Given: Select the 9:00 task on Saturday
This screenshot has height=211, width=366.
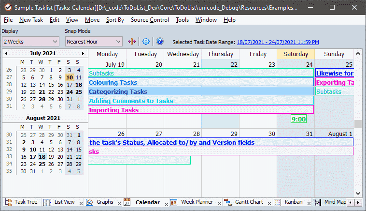Looking at the screenshot, I should pos(298,119).
